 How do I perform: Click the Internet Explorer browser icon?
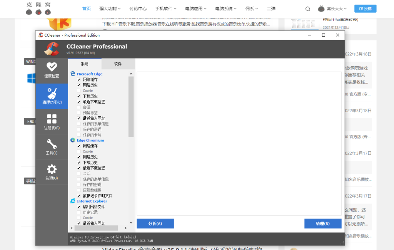pos(73,201)
